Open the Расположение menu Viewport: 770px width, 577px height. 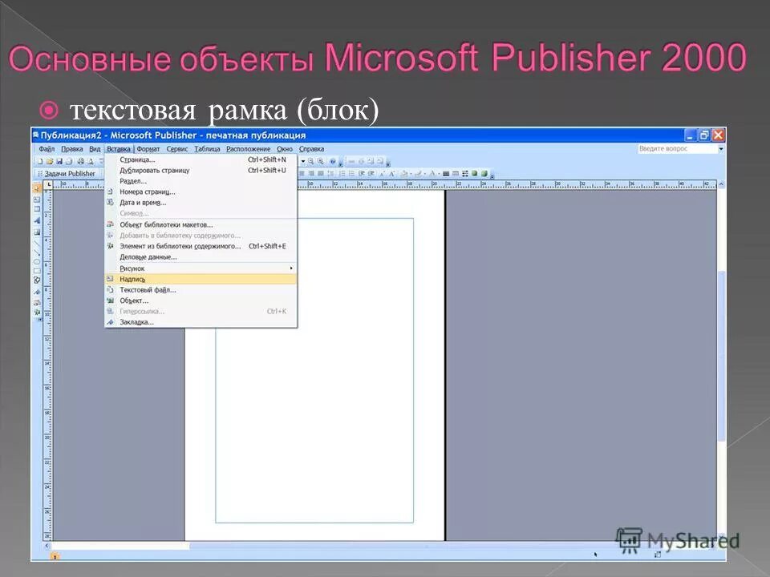(248, 149)
